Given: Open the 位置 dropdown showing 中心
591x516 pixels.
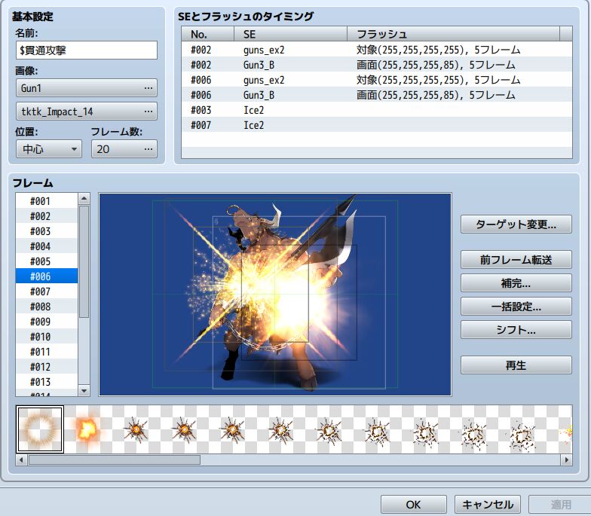Looking at the screenshot, I should click(49, 149).
